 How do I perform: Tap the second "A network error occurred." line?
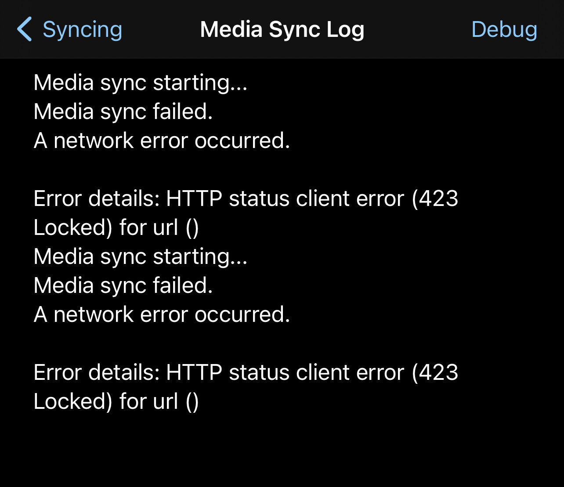coord(162,314)
